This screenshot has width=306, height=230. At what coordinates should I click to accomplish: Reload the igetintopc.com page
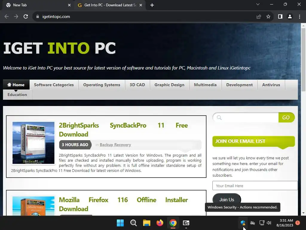click(26, 17)
